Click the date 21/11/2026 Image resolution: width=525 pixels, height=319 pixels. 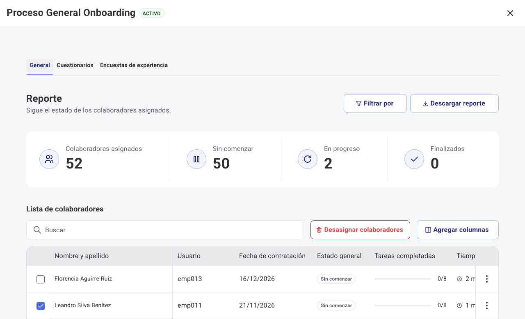point(257,306)
